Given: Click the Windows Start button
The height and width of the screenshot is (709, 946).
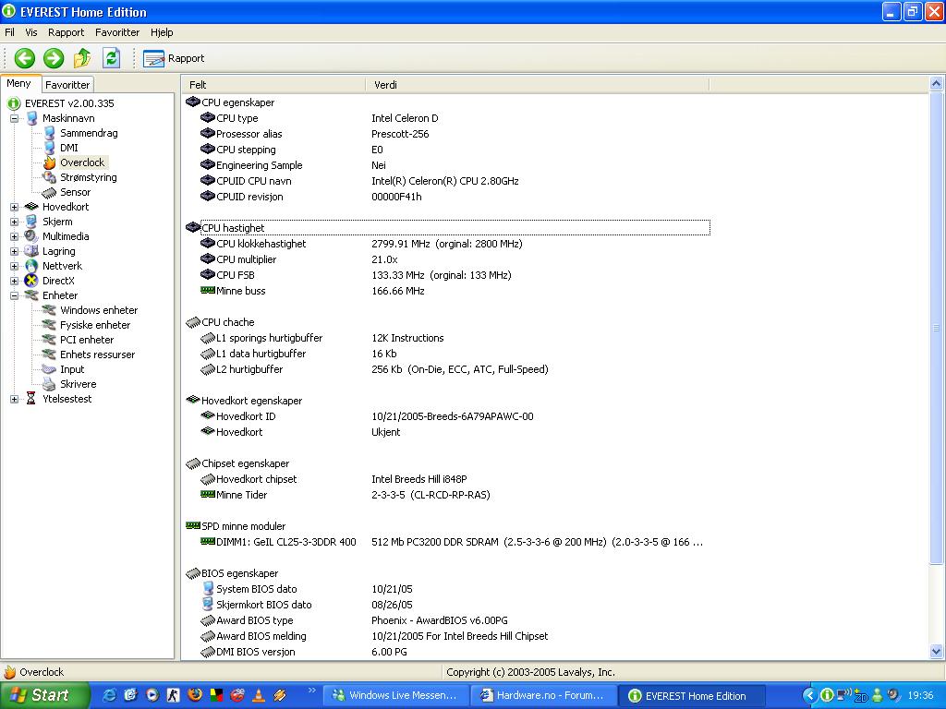Looking at the screenshot, I should (x=44, y=695).
